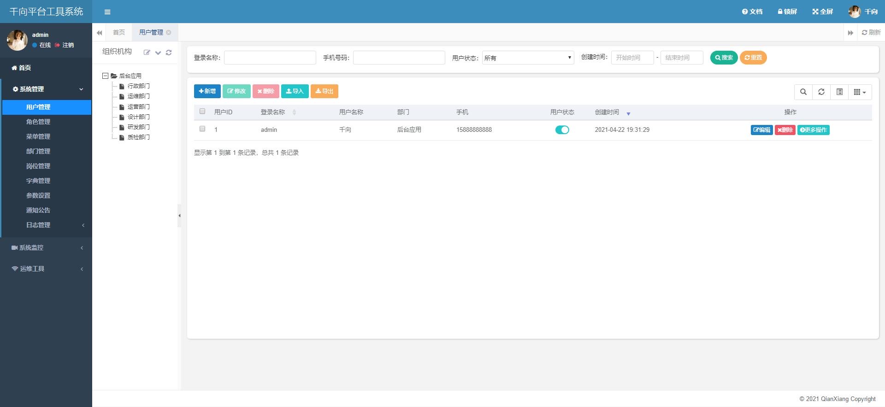Click the tabs scroll-left double arrow
Image resolution: width=885 pixels, height=407 pixels.
click(x=99, y=33)
